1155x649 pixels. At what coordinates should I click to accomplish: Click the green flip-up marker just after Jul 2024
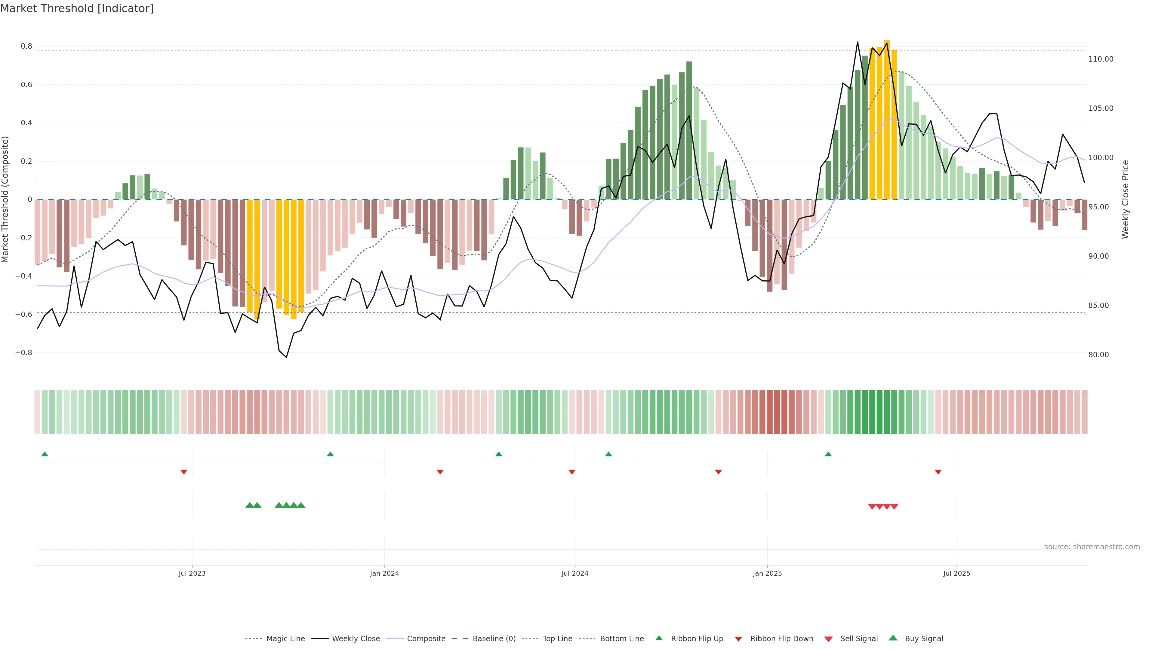[608, 454]
